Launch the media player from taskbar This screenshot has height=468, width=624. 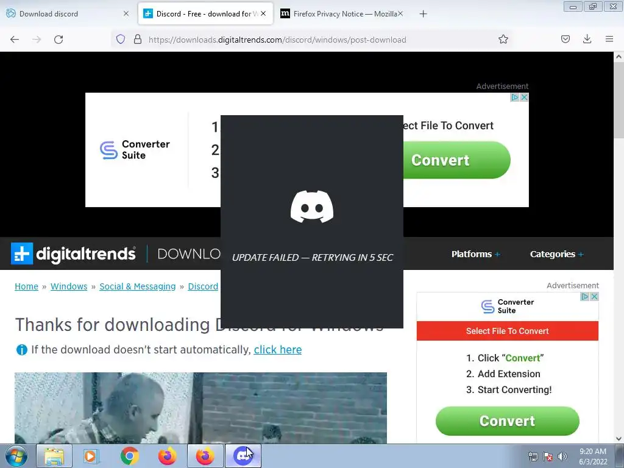tap(91, 456)
